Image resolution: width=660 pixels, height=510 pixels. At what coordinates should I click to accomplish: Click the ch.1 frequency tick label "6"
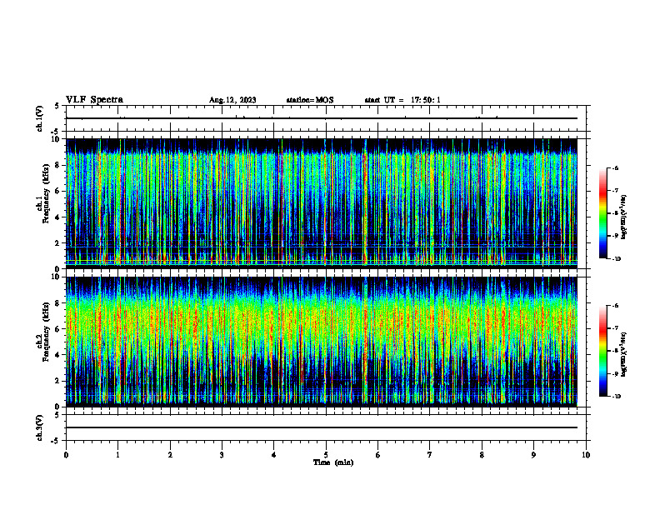[57, 191]
